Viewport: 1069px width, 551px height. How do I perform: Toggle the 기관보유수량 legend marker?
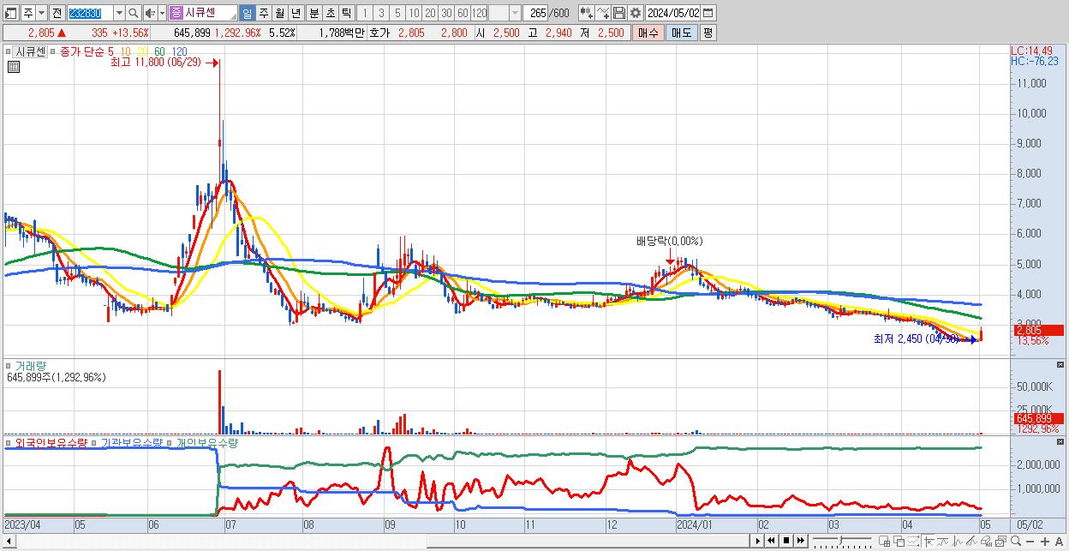[x=95, y=442]
